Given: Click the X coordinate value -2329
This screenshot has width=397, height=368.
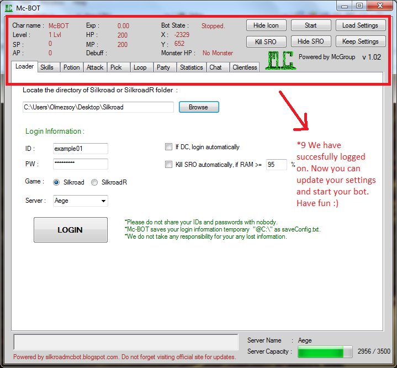Looking at the screenshot, I should pyautogui.click(x=182, y=35).
